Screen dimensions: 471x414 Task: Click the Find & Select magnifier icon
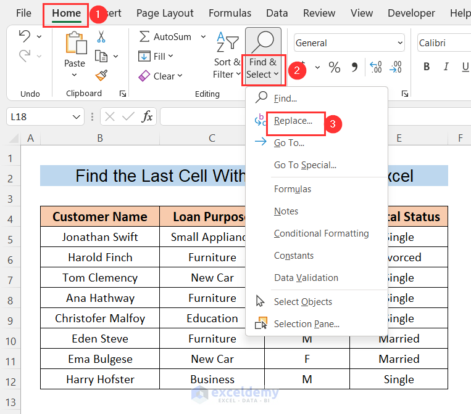coord(262,42)
